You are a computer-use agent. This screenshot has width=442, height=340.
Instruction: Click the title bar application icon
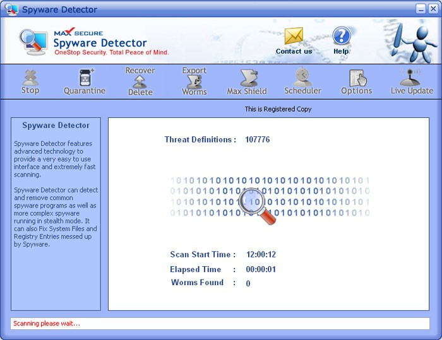[x=11, y=9]
